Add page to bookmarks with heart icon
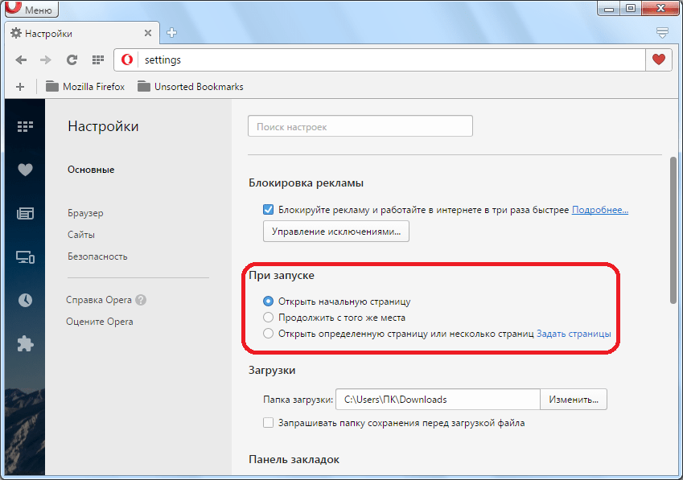 (659, 59)
